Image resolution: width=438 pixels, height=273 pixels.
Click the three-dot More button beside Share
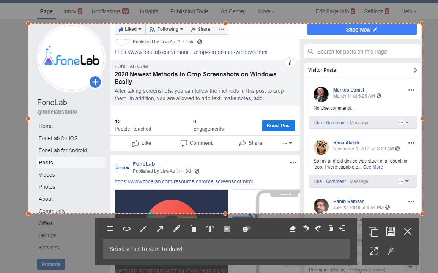pos(221,29)
